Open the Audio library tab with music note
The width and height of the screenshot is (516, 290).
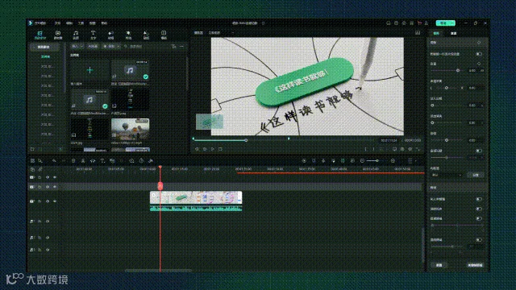(76, 35)
